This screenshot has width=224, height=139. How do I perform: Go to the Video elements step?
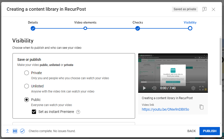pos(85,28)
